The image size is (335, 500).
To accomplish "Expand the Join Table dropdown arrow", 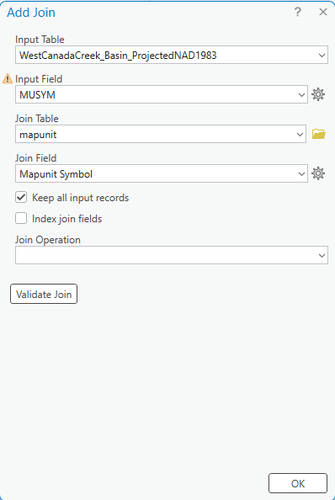I will click(300, 134).
